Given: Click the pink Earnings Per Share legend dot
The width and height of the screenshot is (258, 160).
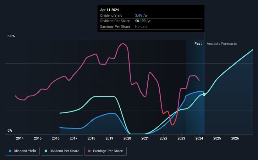Looking at the screenshot, I should 89,151.
